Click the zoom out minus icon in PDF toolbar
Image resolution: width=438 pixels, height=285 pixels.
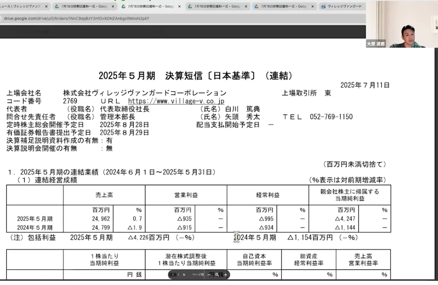coord(209,275)
